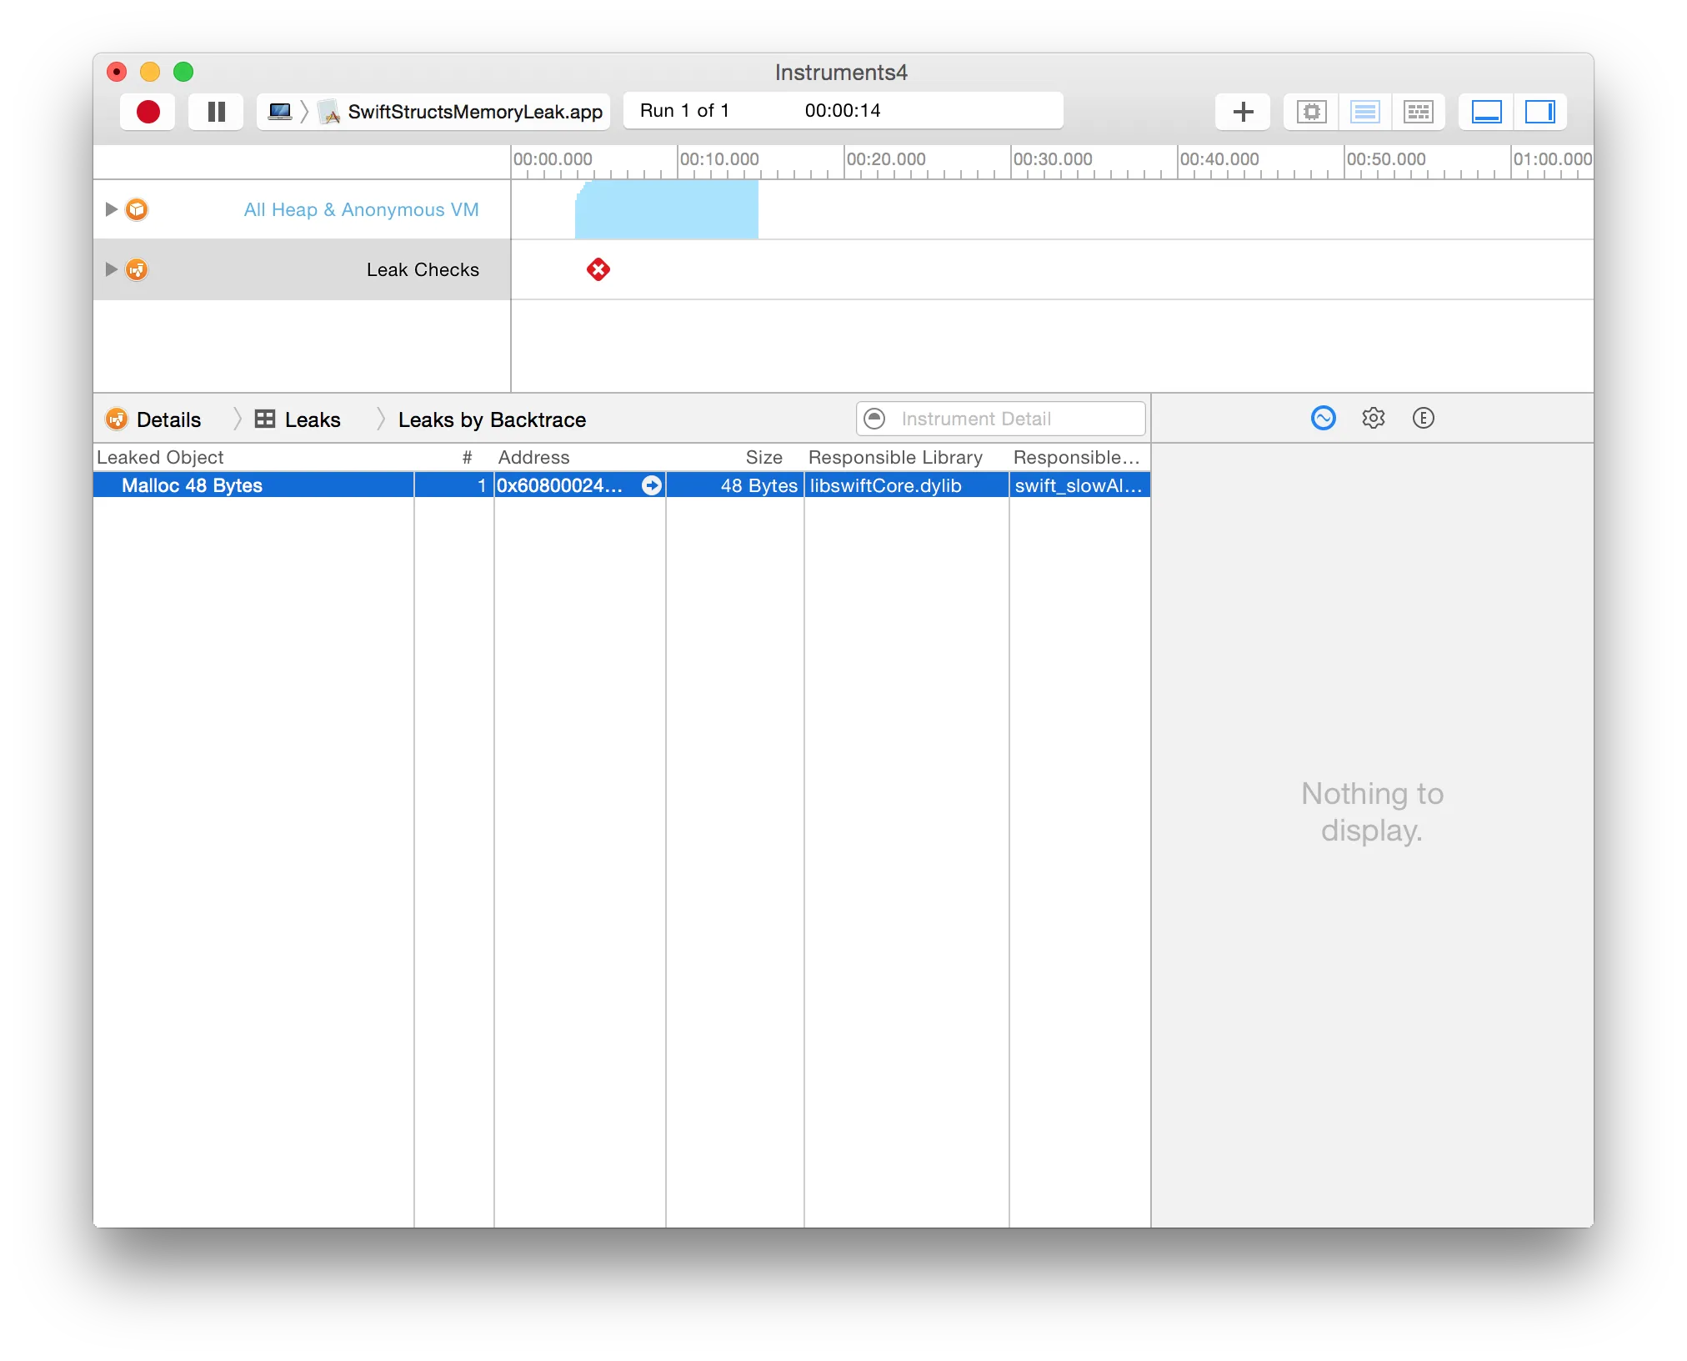Image resolution: width=1687 pixels, height=1361 pixels.
Task: Open the filter options icon in search field
Action: pos(874,419)
